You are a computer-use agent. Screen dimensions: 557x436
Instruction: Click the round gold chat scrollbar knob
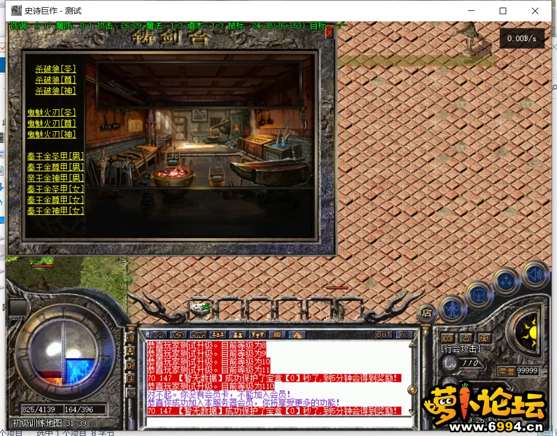pos(412,390)
